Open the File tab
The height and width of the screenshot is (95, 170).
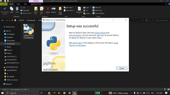[x=4, y=4]
